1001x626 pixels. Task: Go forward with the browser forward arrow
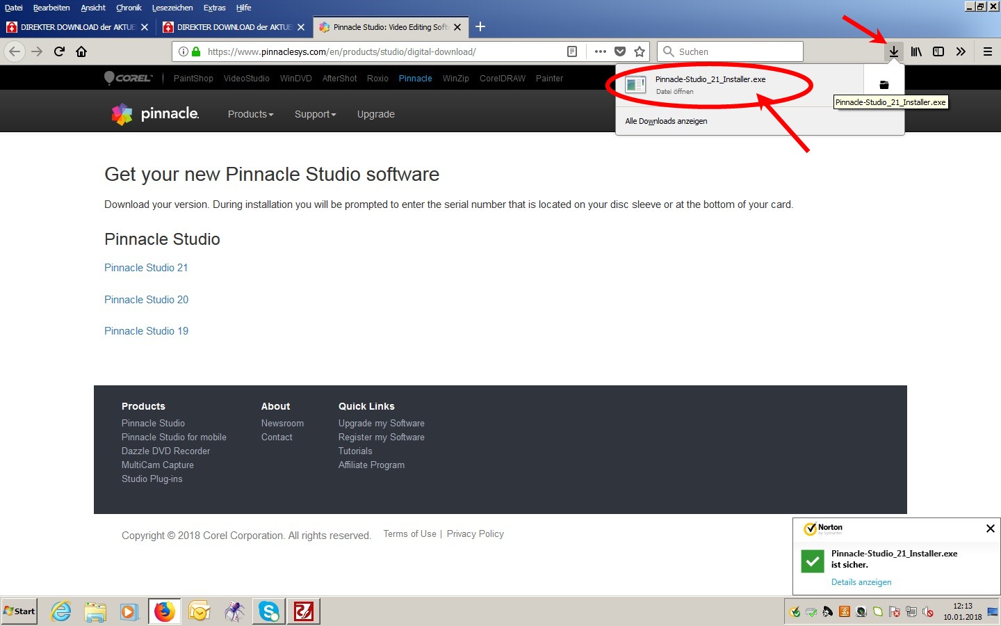pos(37,51)
